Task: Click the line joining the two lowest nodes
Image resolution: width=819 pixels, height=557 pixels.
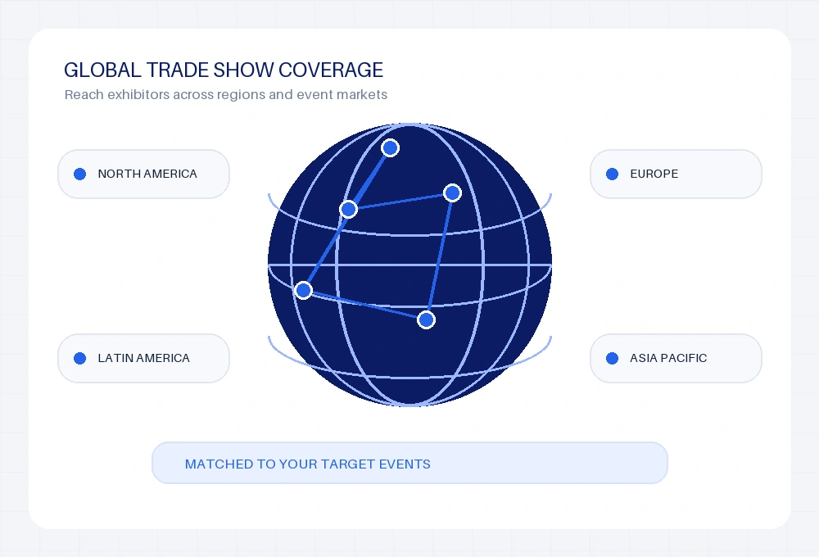Action: (364, 305)
